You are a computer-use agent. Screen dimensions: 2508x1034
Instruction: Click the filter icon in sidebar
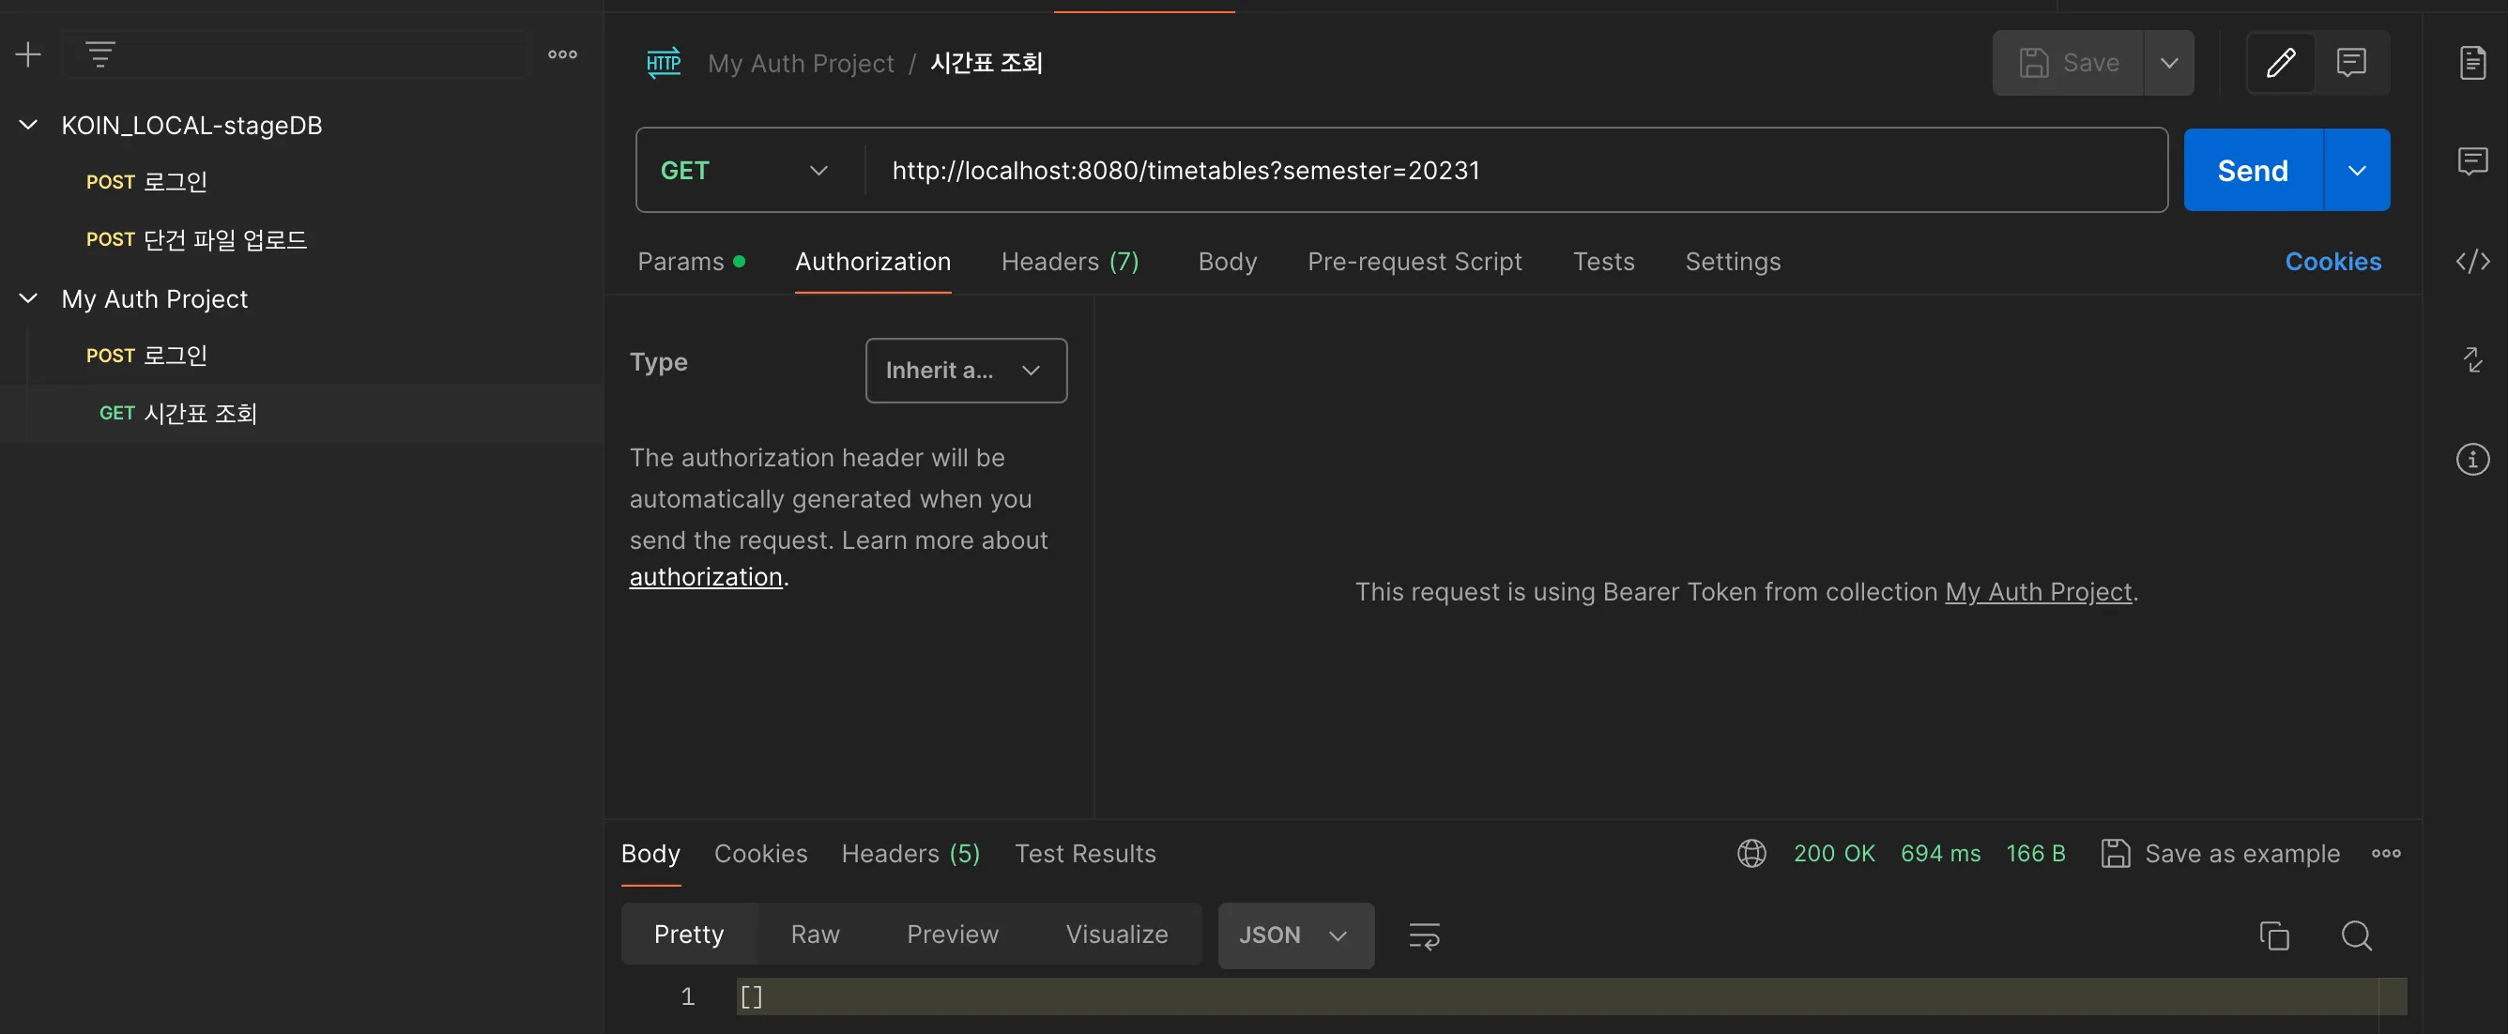coord(100,54)
